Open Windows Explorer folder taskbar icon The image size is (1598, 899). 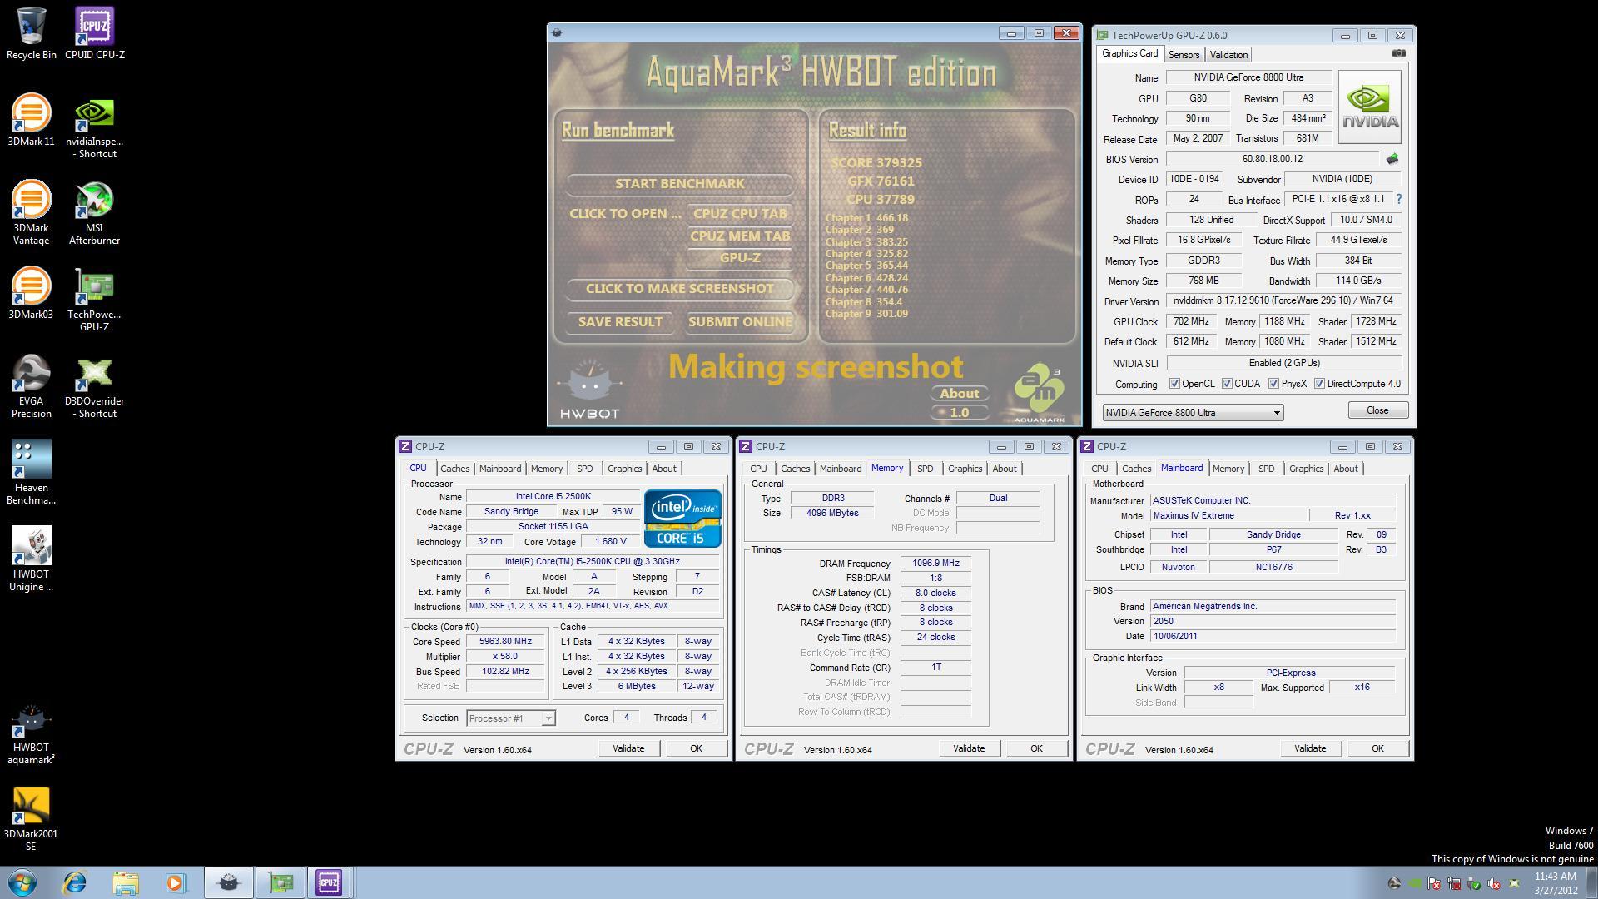(x=126, y=882)
